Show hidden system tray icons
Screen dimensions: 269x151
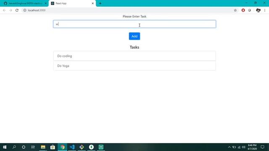229,147
